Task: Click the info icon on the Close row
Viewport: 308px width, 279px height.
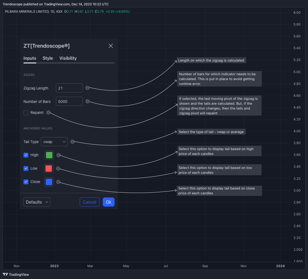Action: (x=58, y=182)
